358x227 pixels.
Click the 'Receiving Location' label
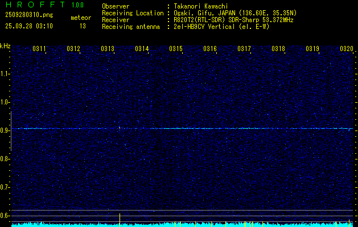pyautogui.click(x=133, y=13)
